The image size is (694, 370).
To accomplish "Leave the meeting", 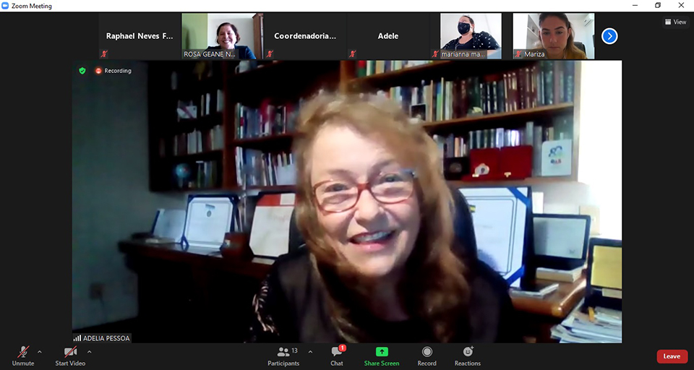I will pos(672,356).
